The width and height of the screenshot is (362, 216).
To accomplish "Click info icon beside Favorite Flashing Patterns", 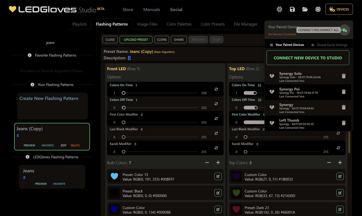I will pyautogui.click(x=30, y=55).
